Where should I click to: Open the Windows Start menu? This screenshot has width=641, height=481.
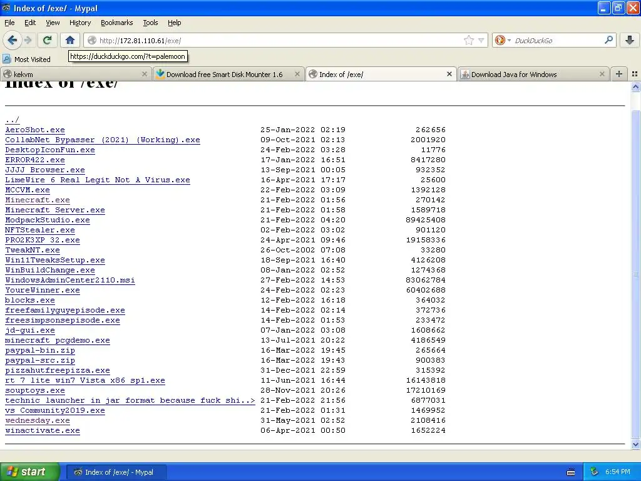coord(30,472)
